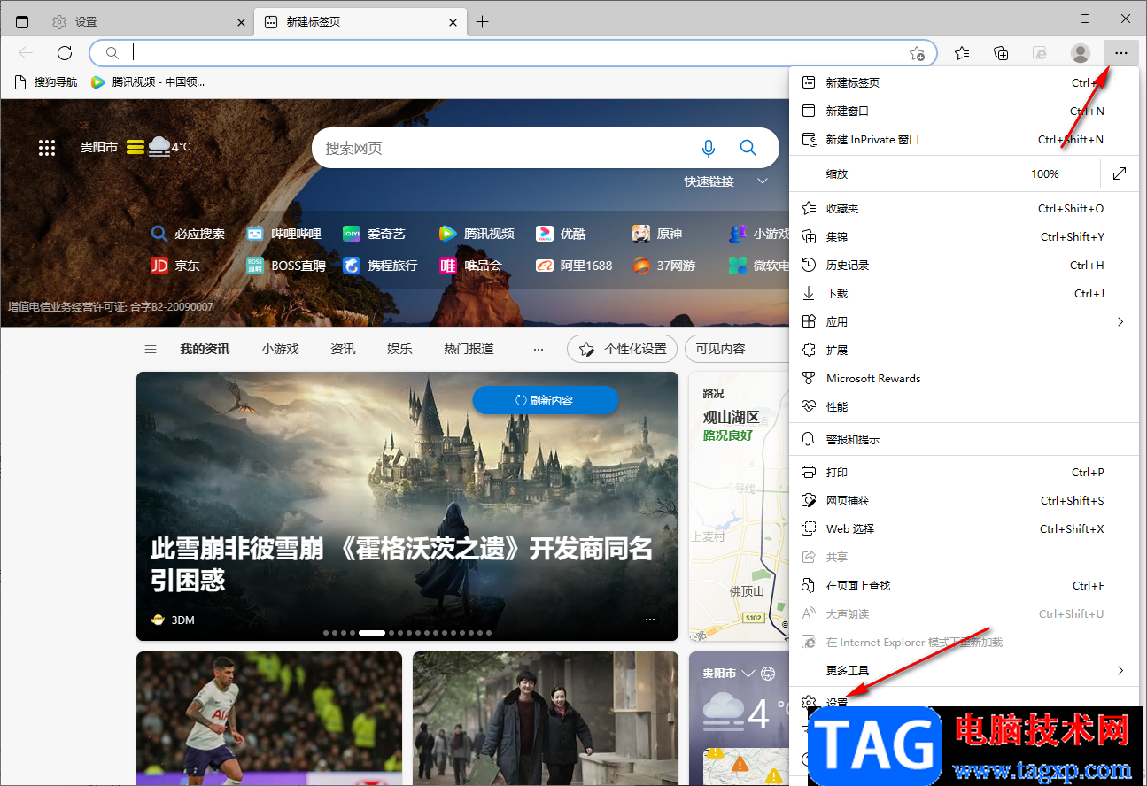Click the Refresh page button
The height and width of the screenshot is (786, 1147).
pyautogui.click(x=65, y=53)
